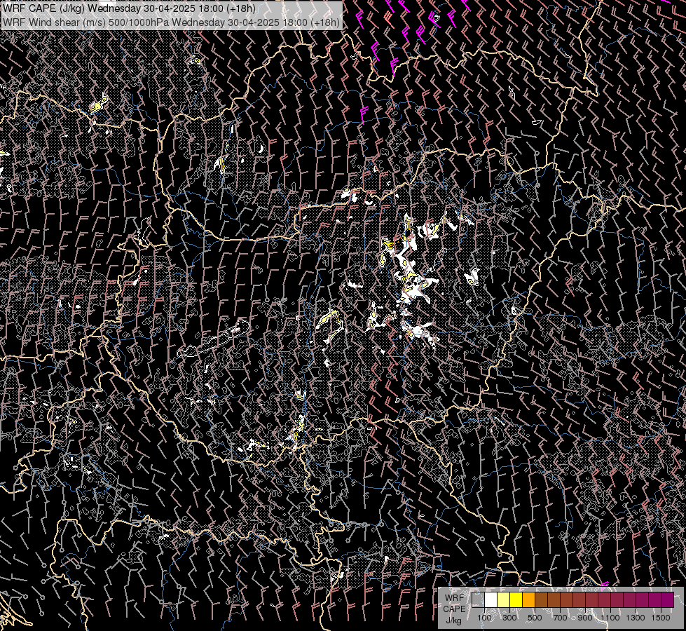Select the rightmost purple legend swatch

point(667,599)
